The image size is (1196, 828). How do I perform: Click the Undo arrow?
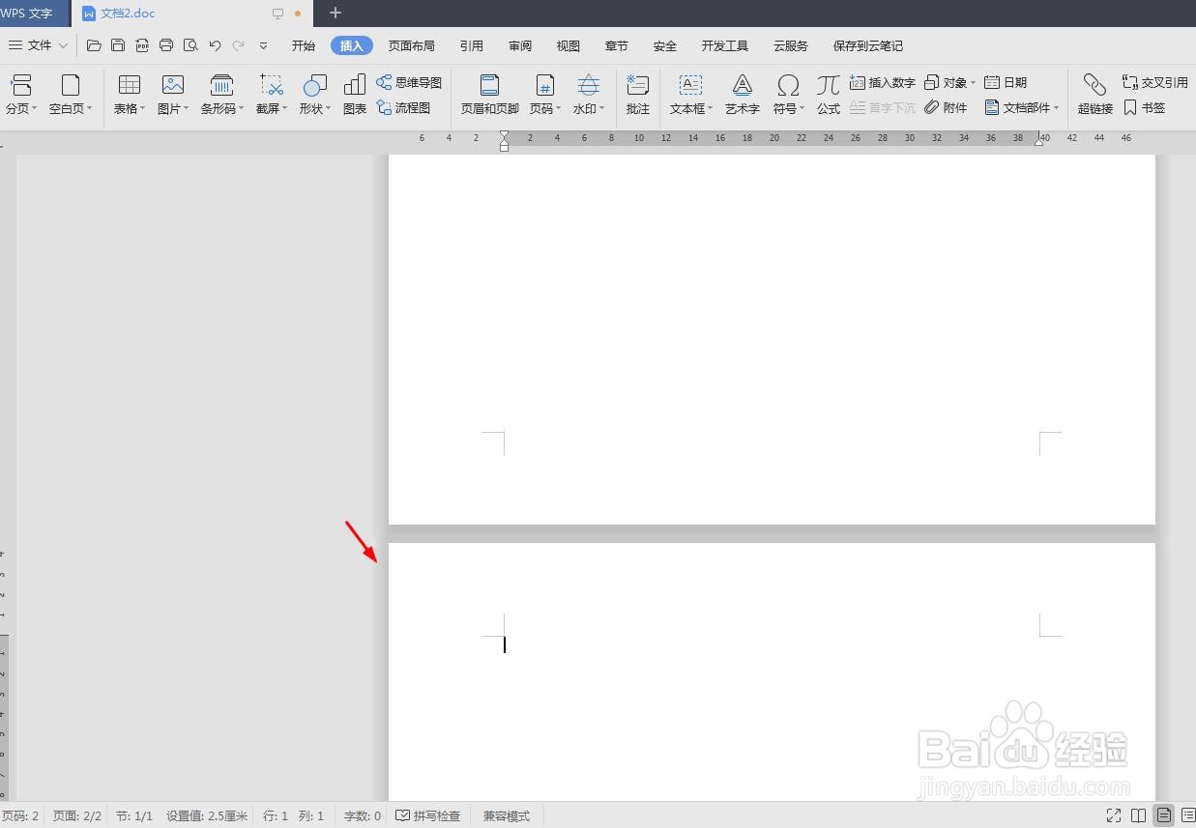pos(215,45)
